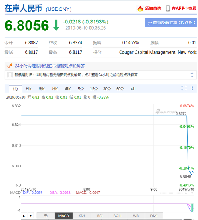Click the 波幅 value 0.01
Image resolution: width=198 pixels, height=220 pixels.
click(192, 42)
